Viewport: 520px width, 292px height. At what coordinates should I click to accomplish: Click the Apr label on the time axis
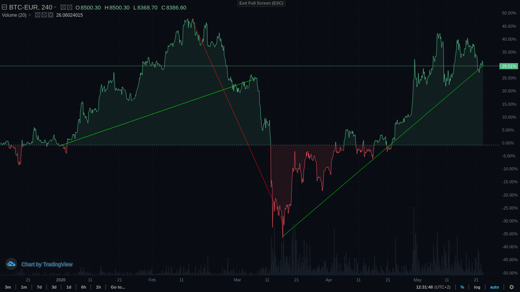[329, 280]
